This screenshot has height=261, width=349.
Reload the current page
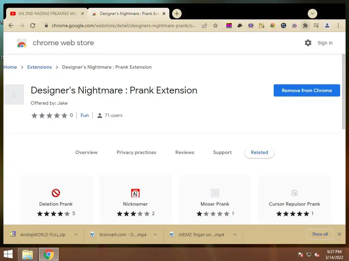pyautogui.click(x=33, y=25)
